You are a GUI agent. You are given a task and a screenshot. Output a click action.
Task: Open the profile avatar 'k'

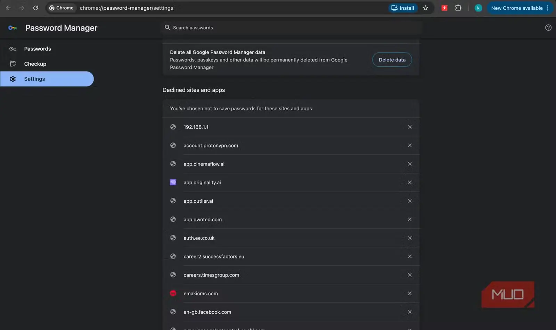click(x=478, y=8)
